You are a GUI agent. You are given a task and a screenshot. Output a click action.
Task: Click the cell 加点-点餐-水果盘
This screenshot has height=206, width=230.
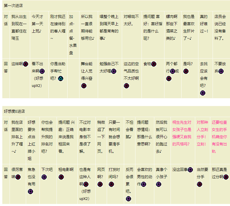[x=73, y=35]
